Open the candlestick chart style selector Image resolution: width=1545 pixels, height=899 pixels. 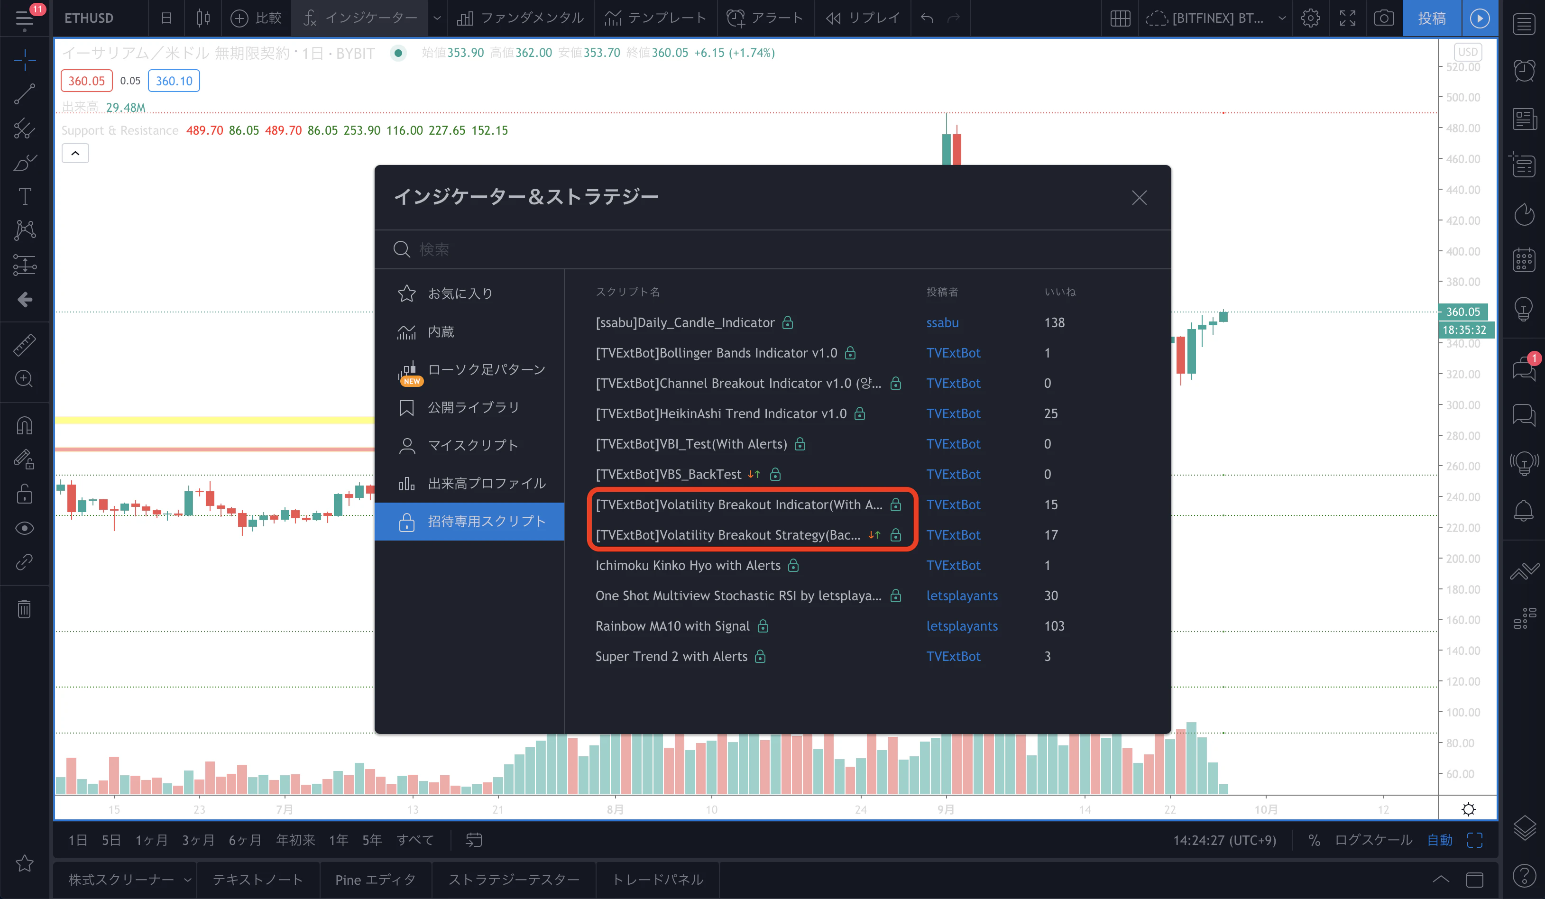203,18
